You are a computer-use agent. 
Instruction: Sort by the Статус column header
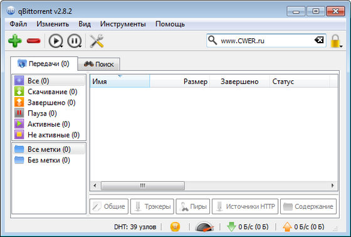tap(300, 82)
